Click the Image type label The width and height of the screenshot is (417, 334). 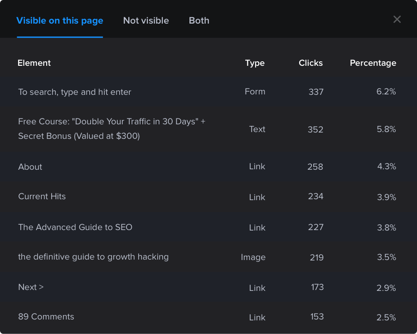click(253, 257)
